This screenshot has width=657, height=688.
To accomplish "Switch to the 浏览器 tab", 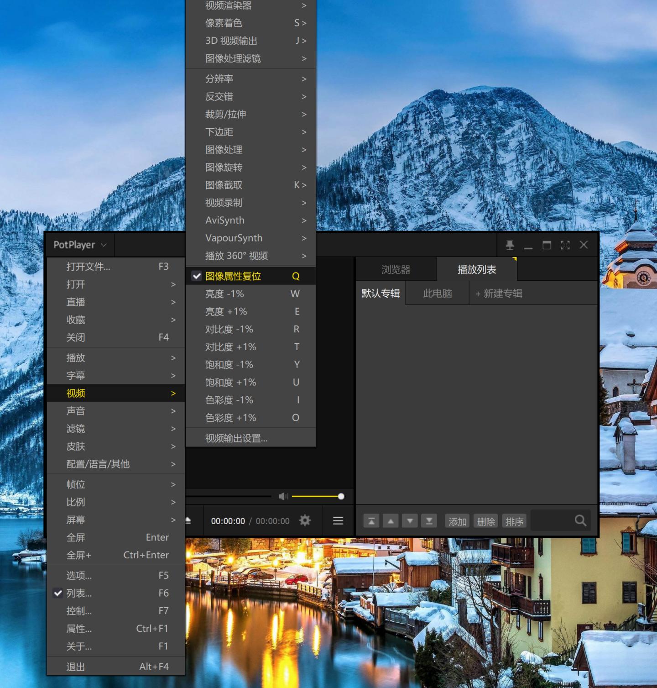I will [396, 270].
